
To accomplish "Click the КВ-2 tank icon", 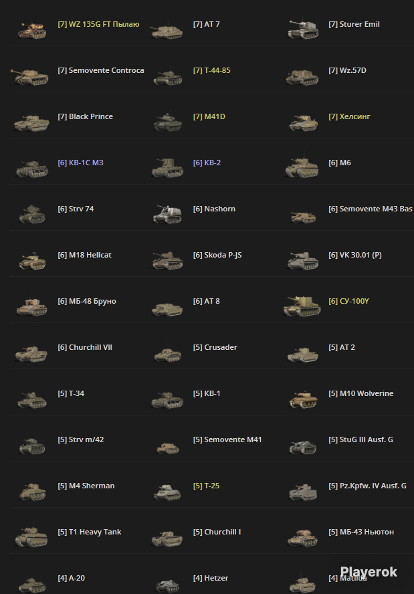I will [167, 168].
